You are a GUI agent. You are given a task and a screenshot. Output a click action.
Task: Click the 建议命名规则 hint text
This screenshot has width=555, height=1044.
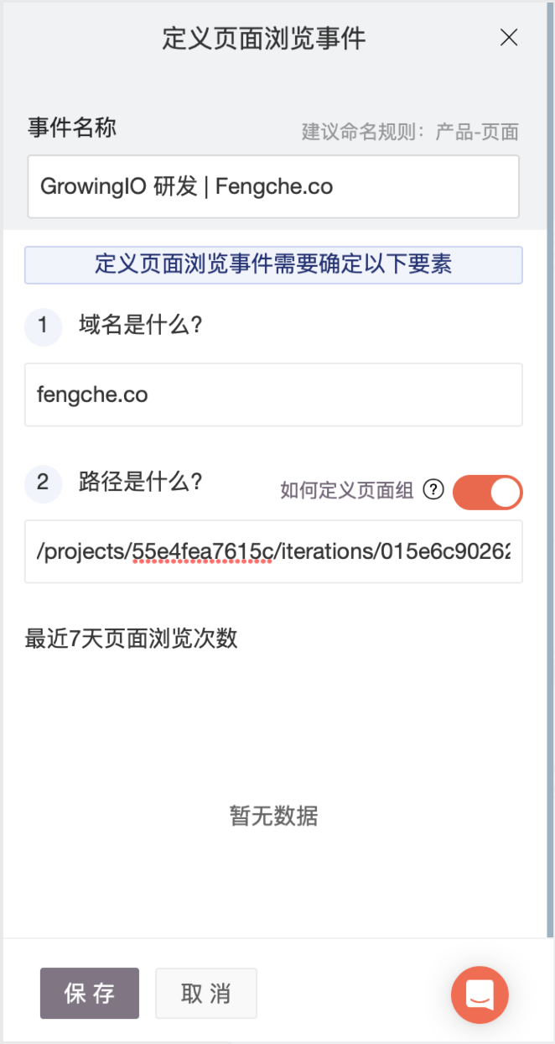point(410,132)
